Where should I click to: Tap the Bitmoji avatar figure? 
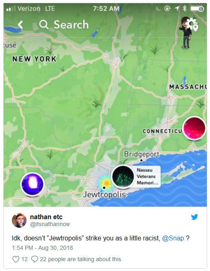point(185,33)
